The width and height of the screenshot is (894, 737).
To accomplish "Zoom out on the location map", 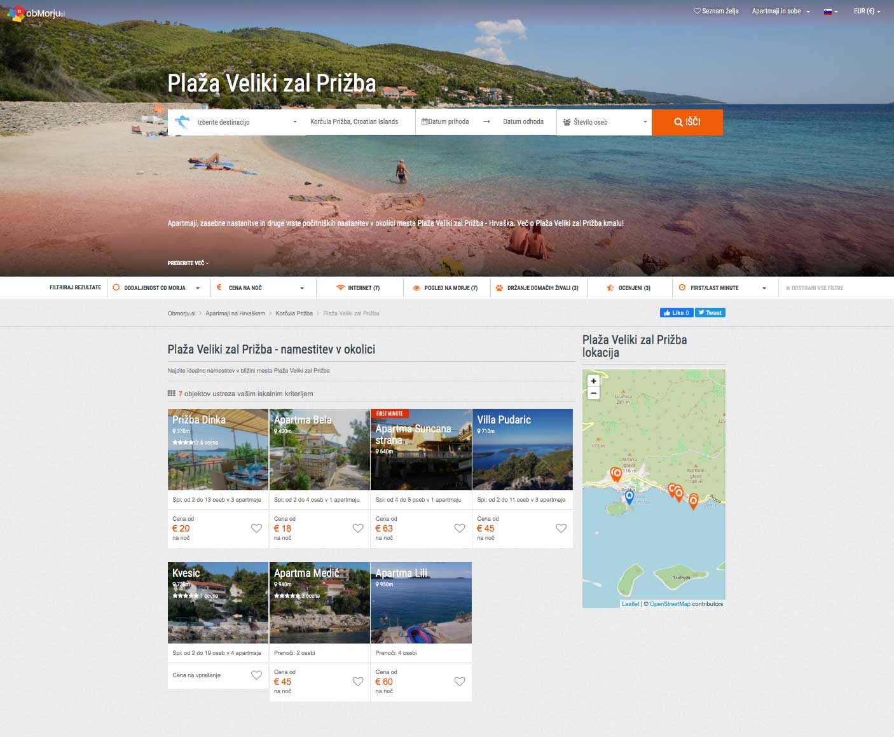I will click(x=593, y=393).
